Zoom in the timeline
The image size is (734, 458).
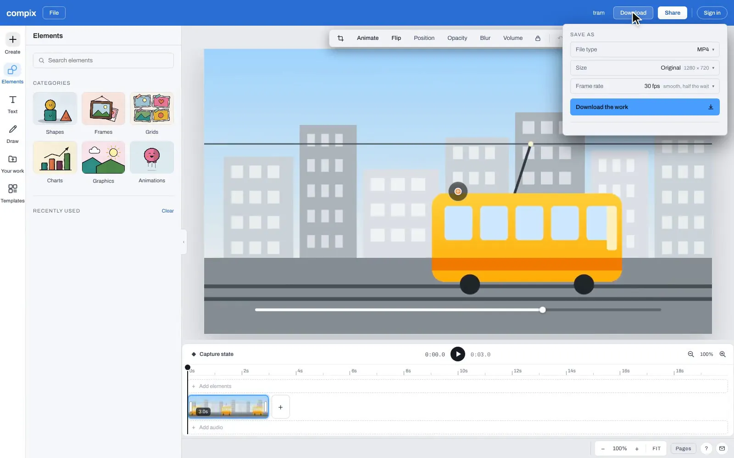point(723,354)
